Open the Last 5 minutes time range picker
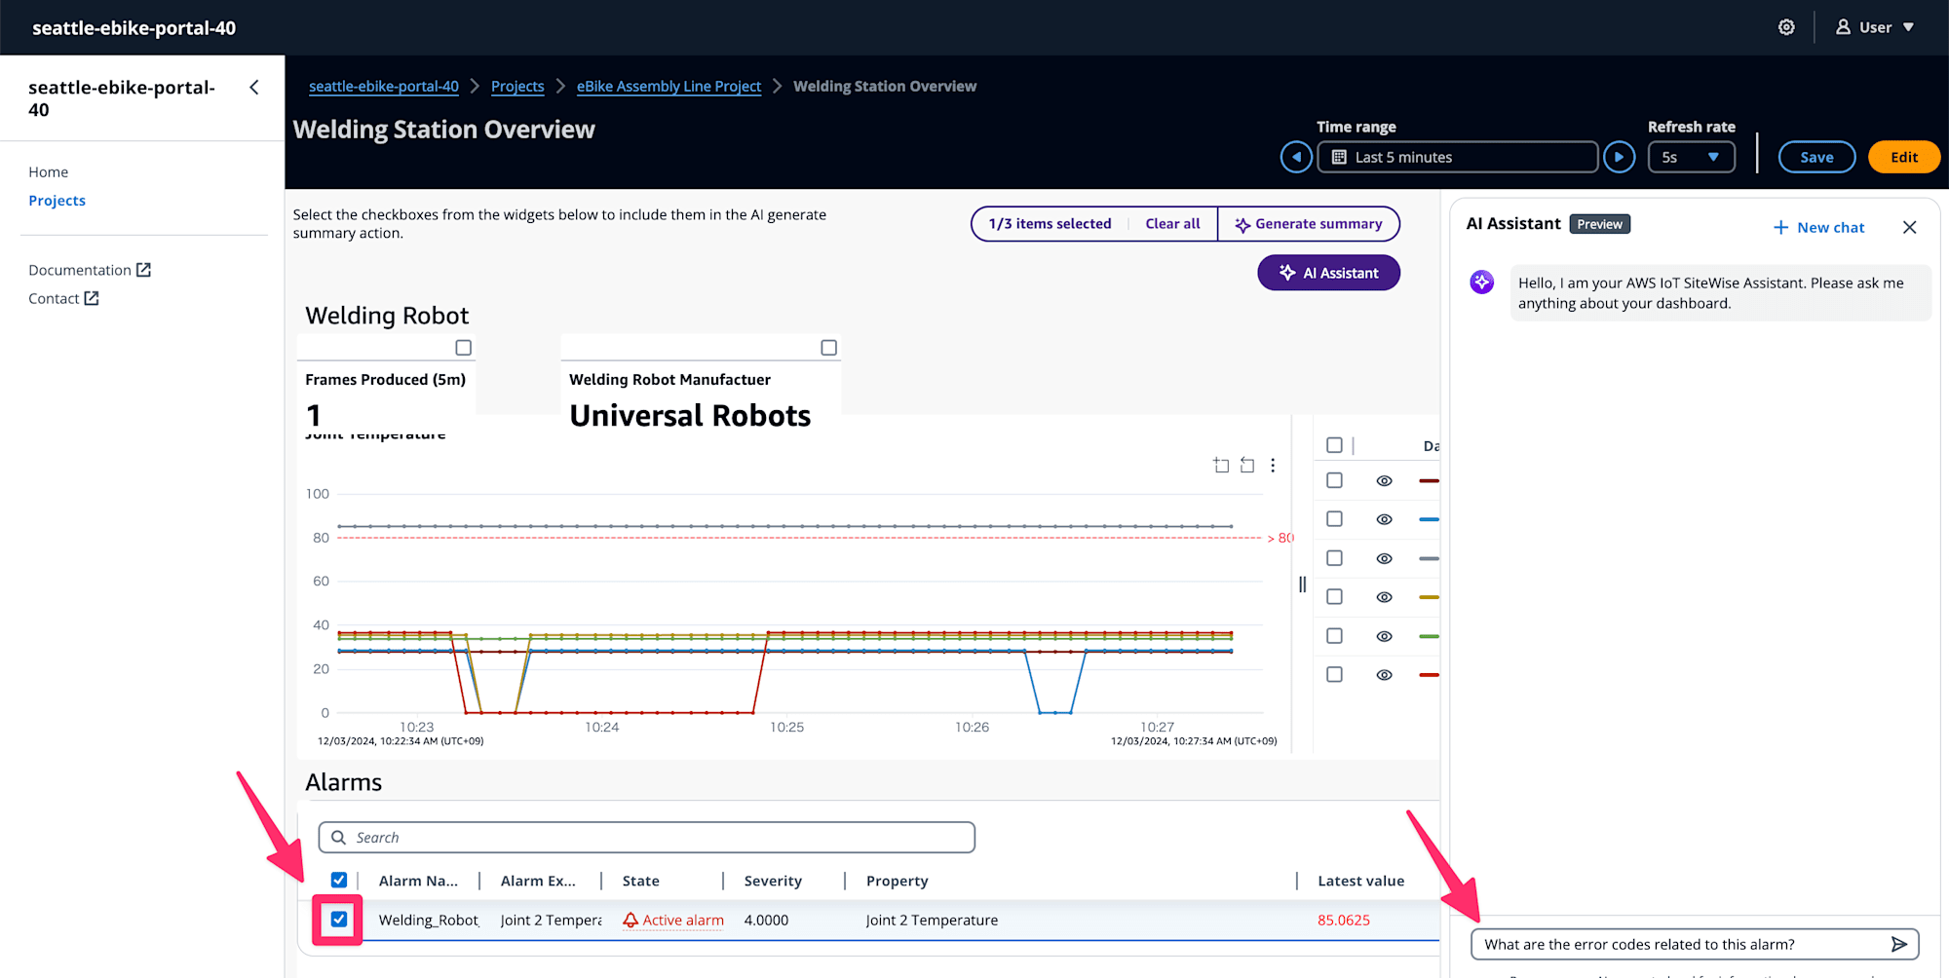This screenshot has height=978, width=1949. [x=1457, y=157]
